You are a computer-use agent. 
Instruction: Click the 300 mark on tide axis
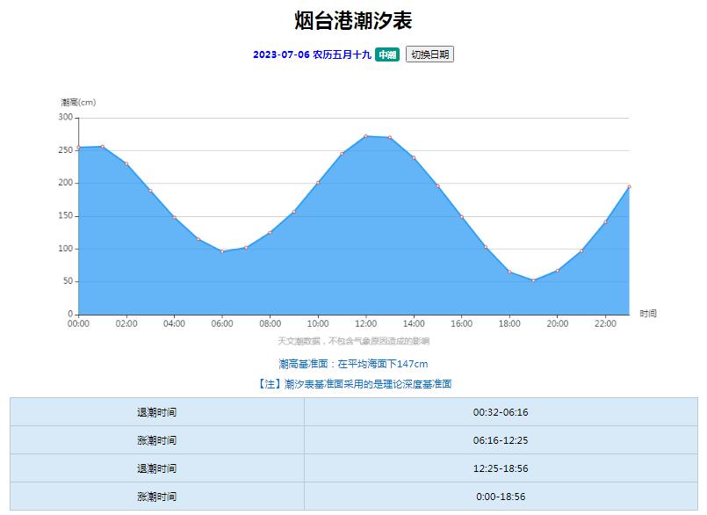point(66,115)
